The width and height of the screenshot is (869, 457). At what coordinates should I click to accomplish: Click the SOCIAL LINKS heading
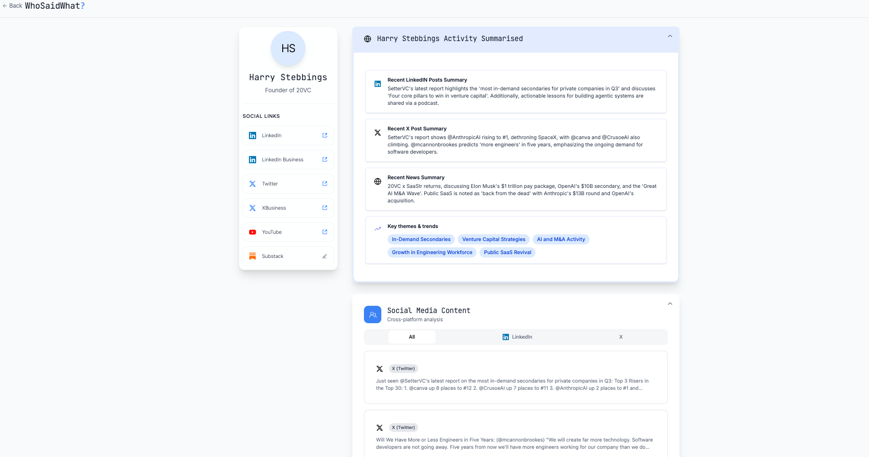coord(261,116)
